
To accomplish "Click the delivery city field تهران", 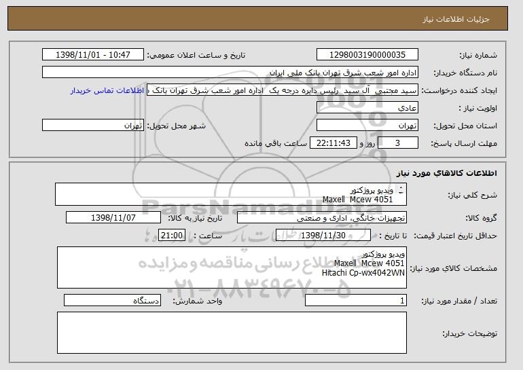I will point(93,126).
